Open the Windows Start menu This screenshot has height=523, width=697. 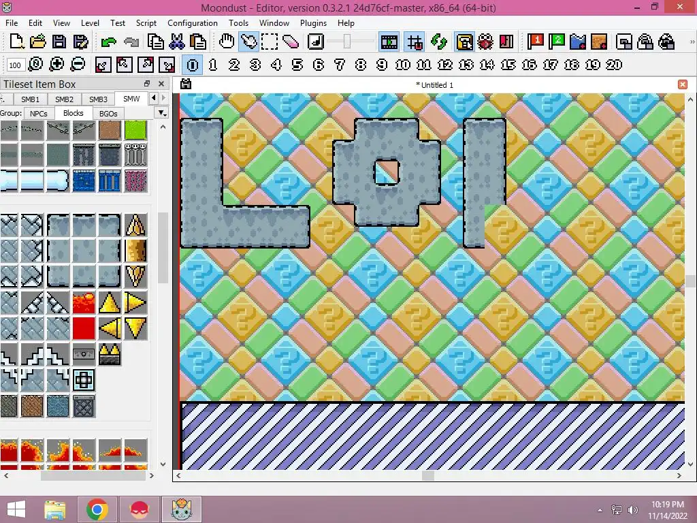(x=16, y=509)
